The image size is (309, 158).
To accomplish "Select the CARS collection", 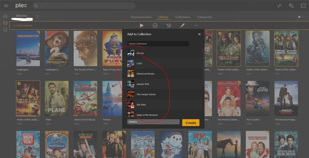I will pos(162,63).
